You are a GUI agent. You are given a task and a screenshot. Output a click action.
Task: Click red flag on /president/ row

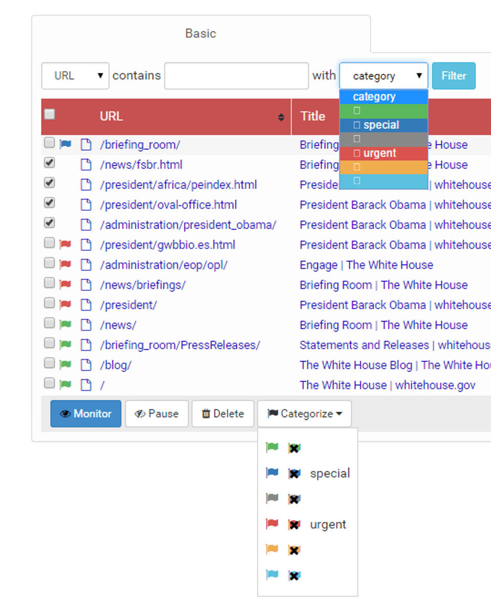tap(65, 305)
